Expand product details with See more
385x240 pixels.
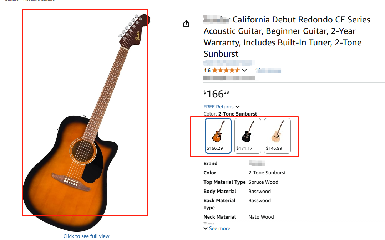pyautogui.click(x=217, y=228)
